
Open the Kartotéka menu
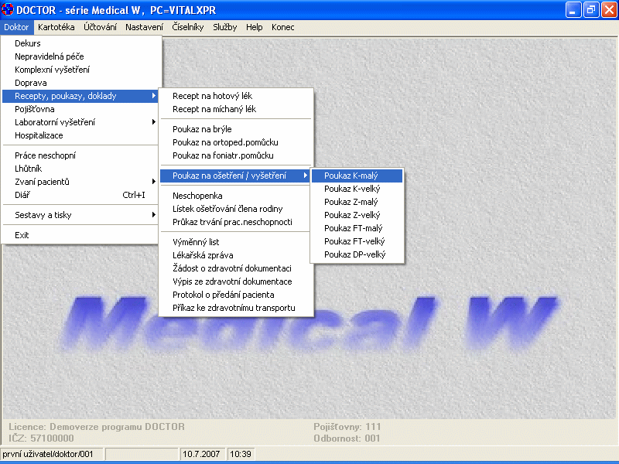[x=56, y=27]
